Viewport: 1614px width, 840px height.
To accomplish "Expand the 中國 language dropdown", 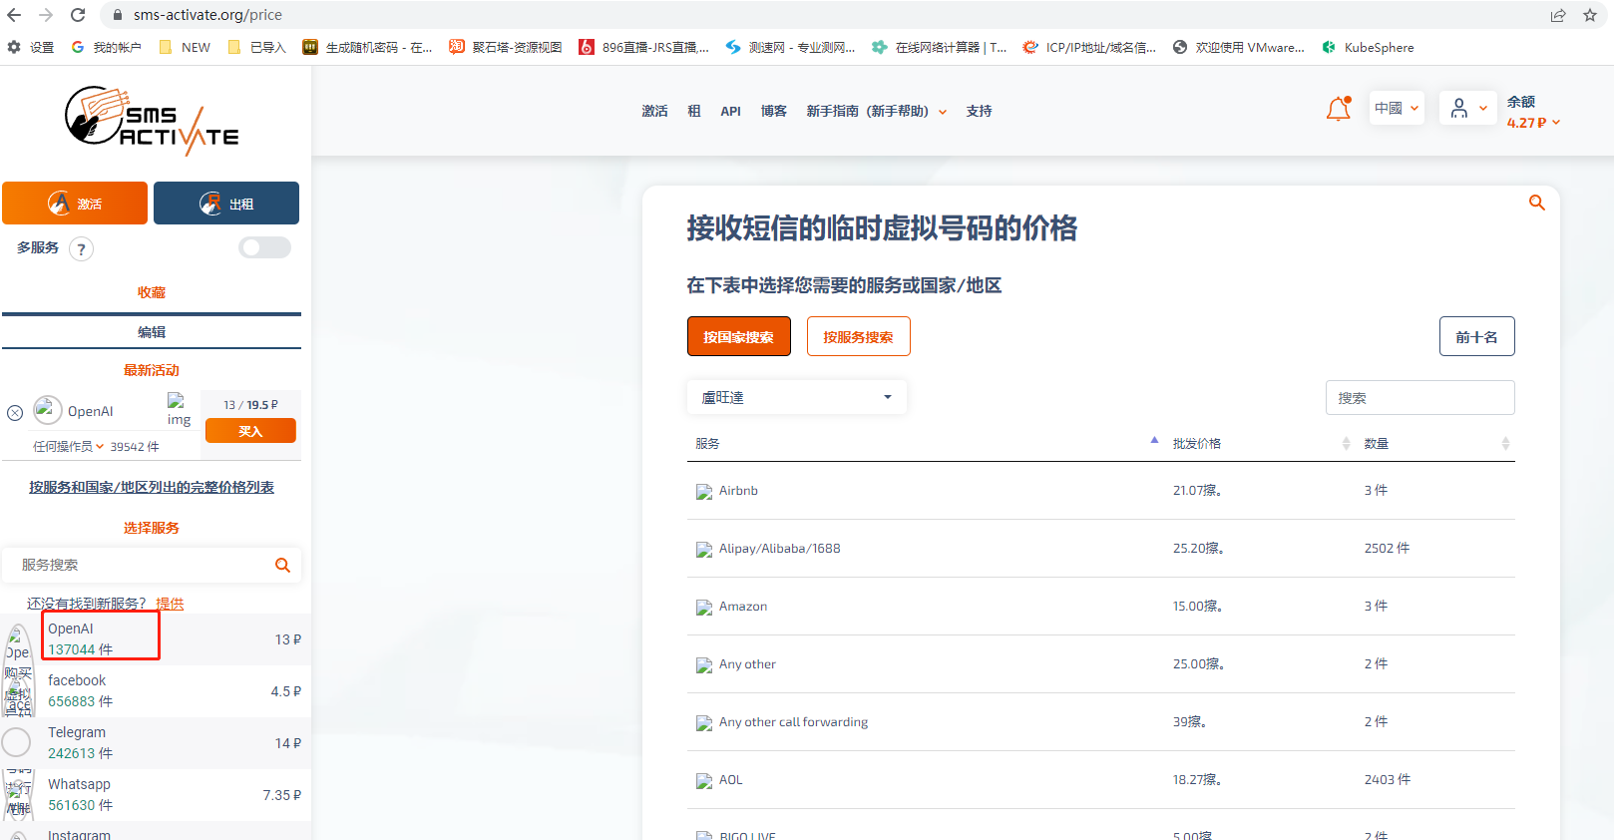I will (1396, 108).
